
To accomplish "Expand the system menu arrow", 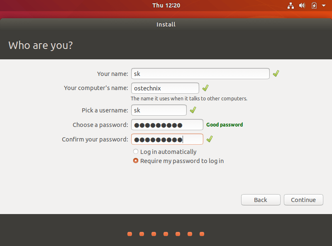I will (x=324, y=5).
